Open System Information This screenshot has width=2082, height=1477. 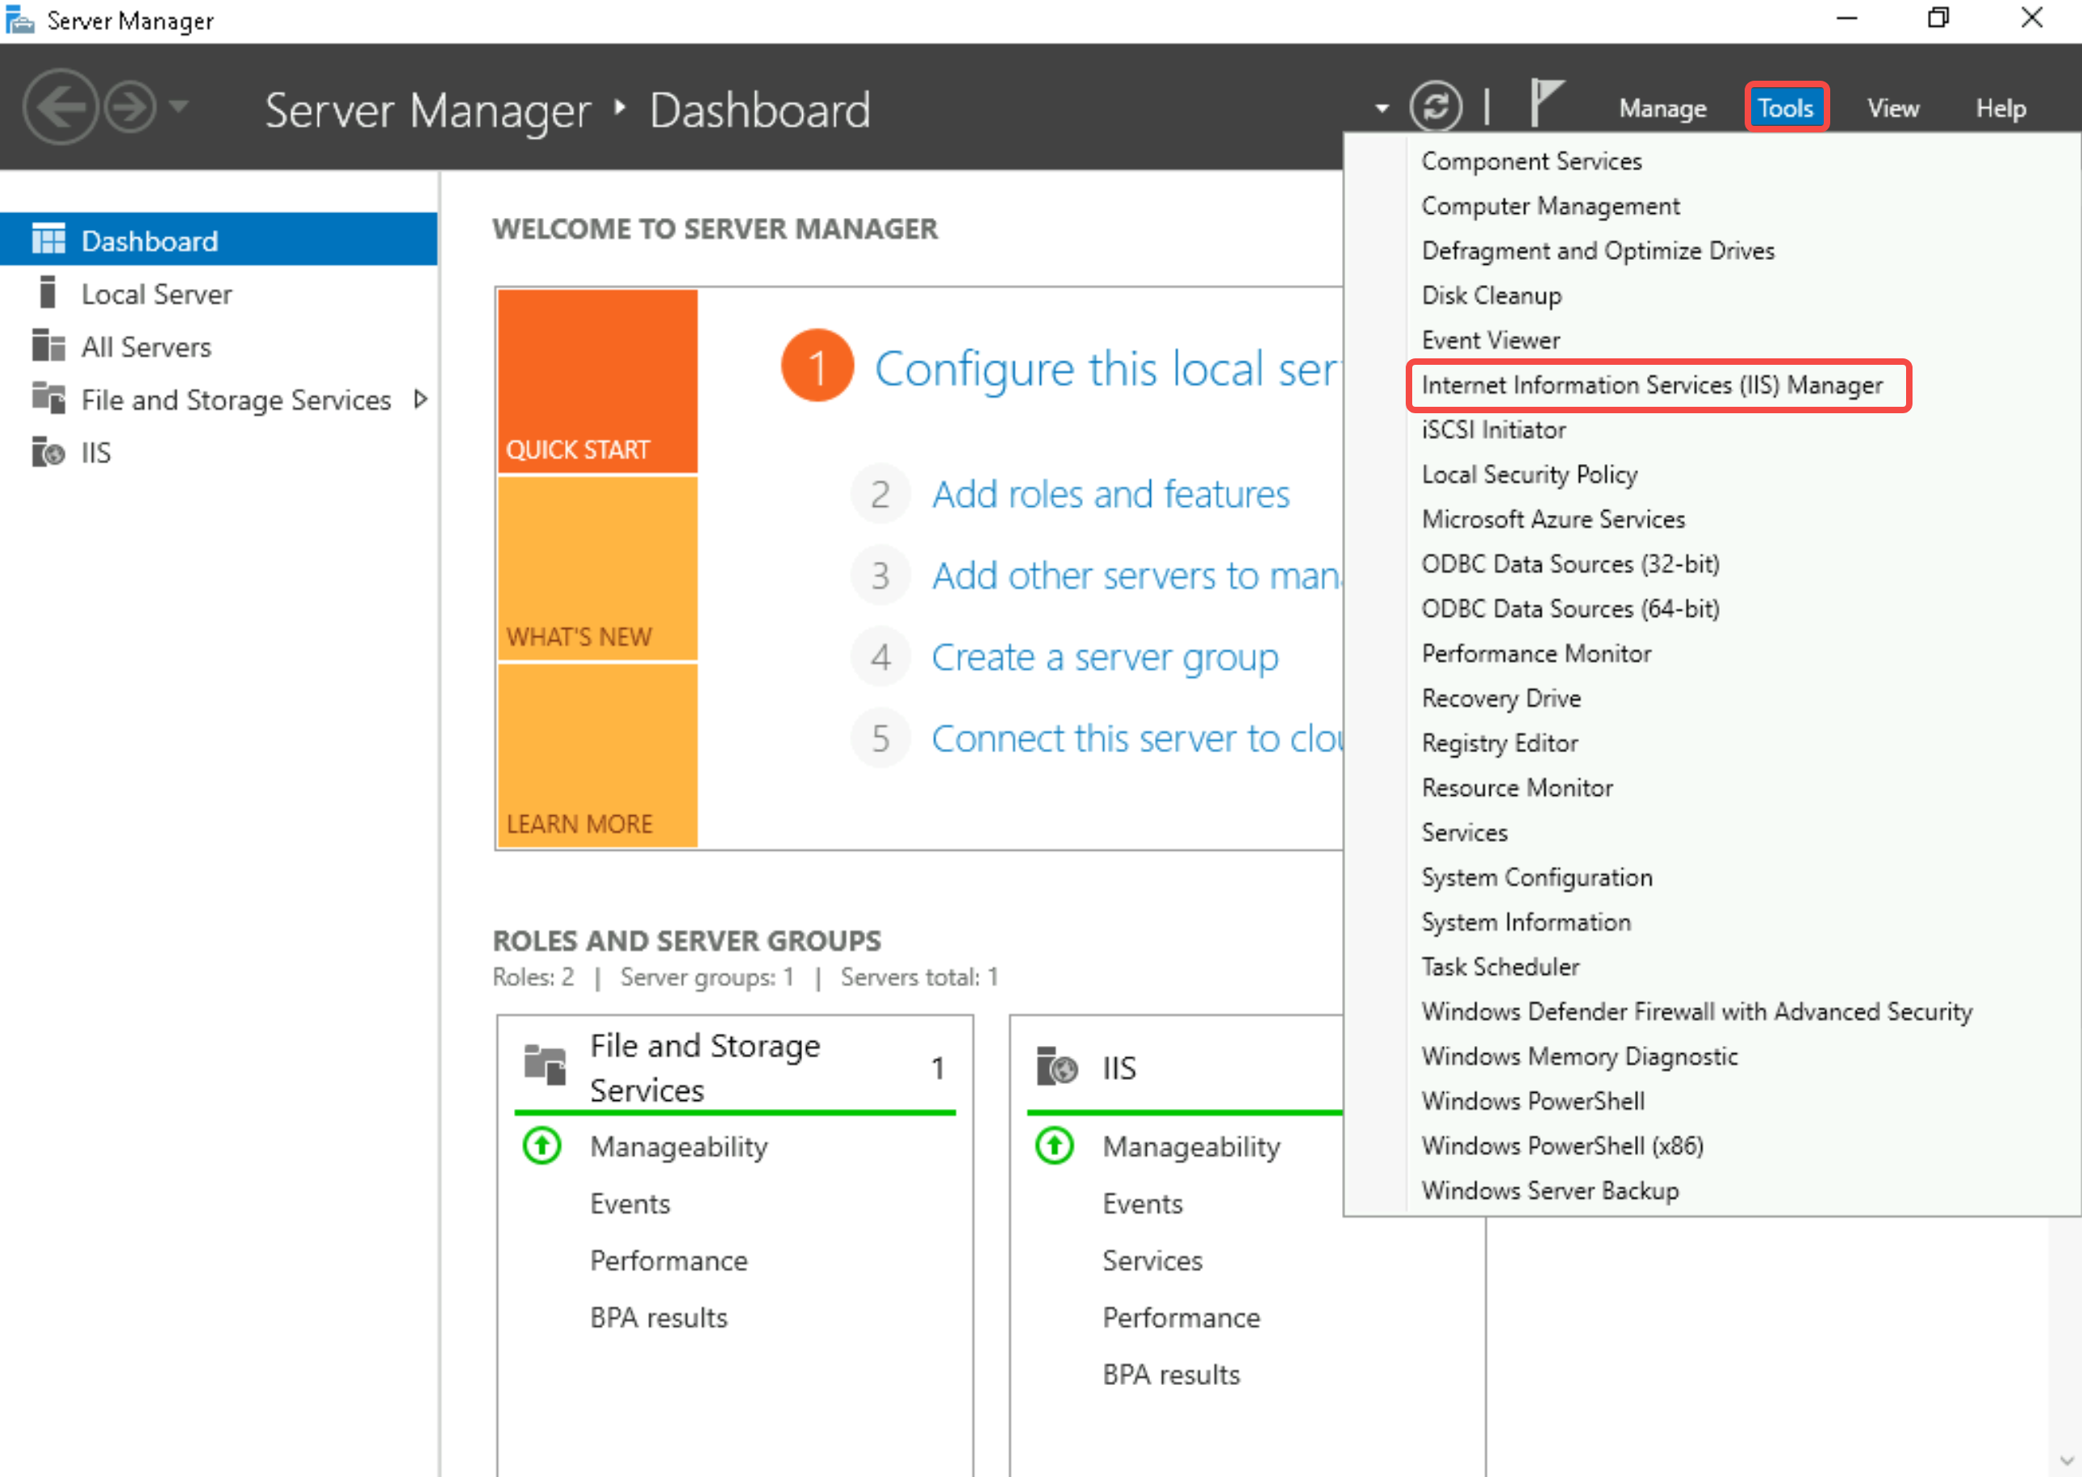click(1525, 923)
